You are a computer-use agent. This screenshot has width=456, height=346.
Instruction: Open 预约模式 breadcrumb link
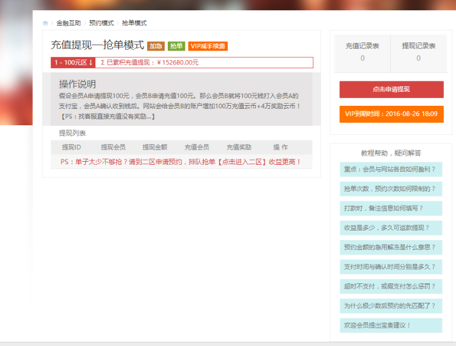102,23
